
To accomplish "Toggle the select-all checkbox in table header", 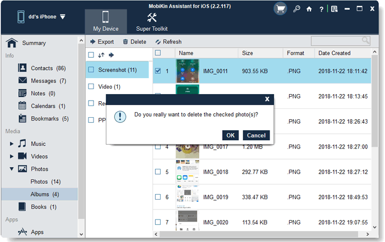I will pos(158,53).
